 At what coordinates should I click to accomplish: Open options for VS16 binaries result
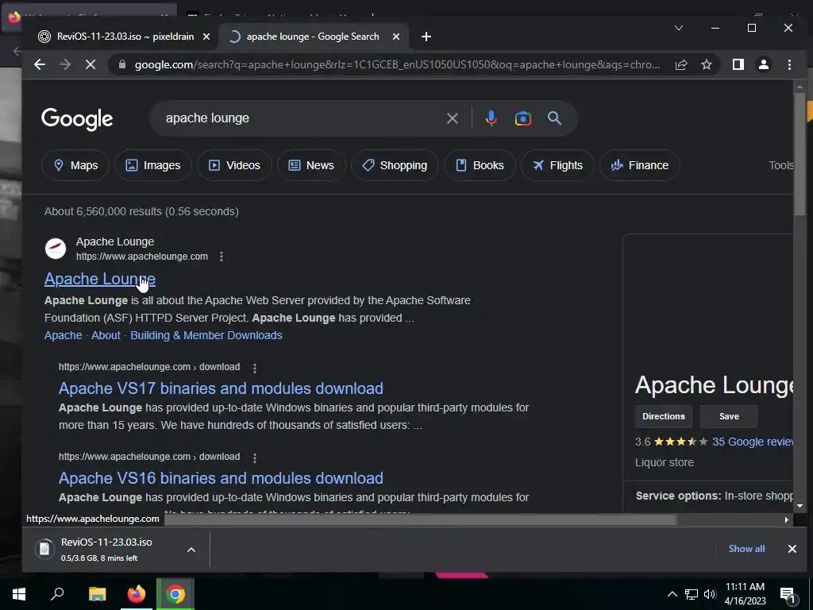point(255,458)
